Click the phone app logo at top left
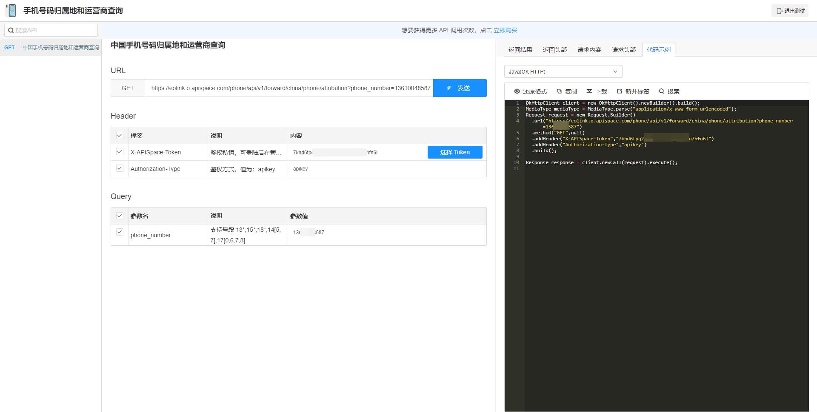817x412 pixels. coord(11,10)
